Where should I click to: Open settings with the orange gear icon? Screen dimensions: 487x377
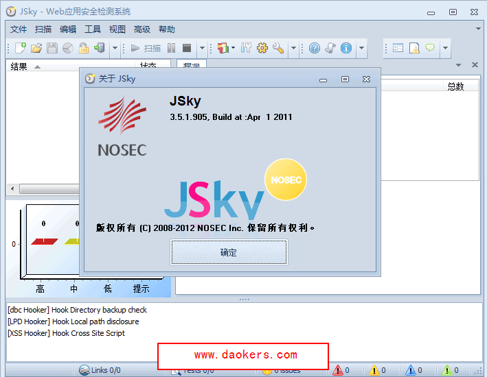(262, 48)
